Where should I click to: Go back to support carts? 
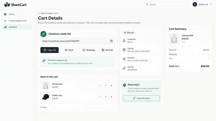coord(48,13)
